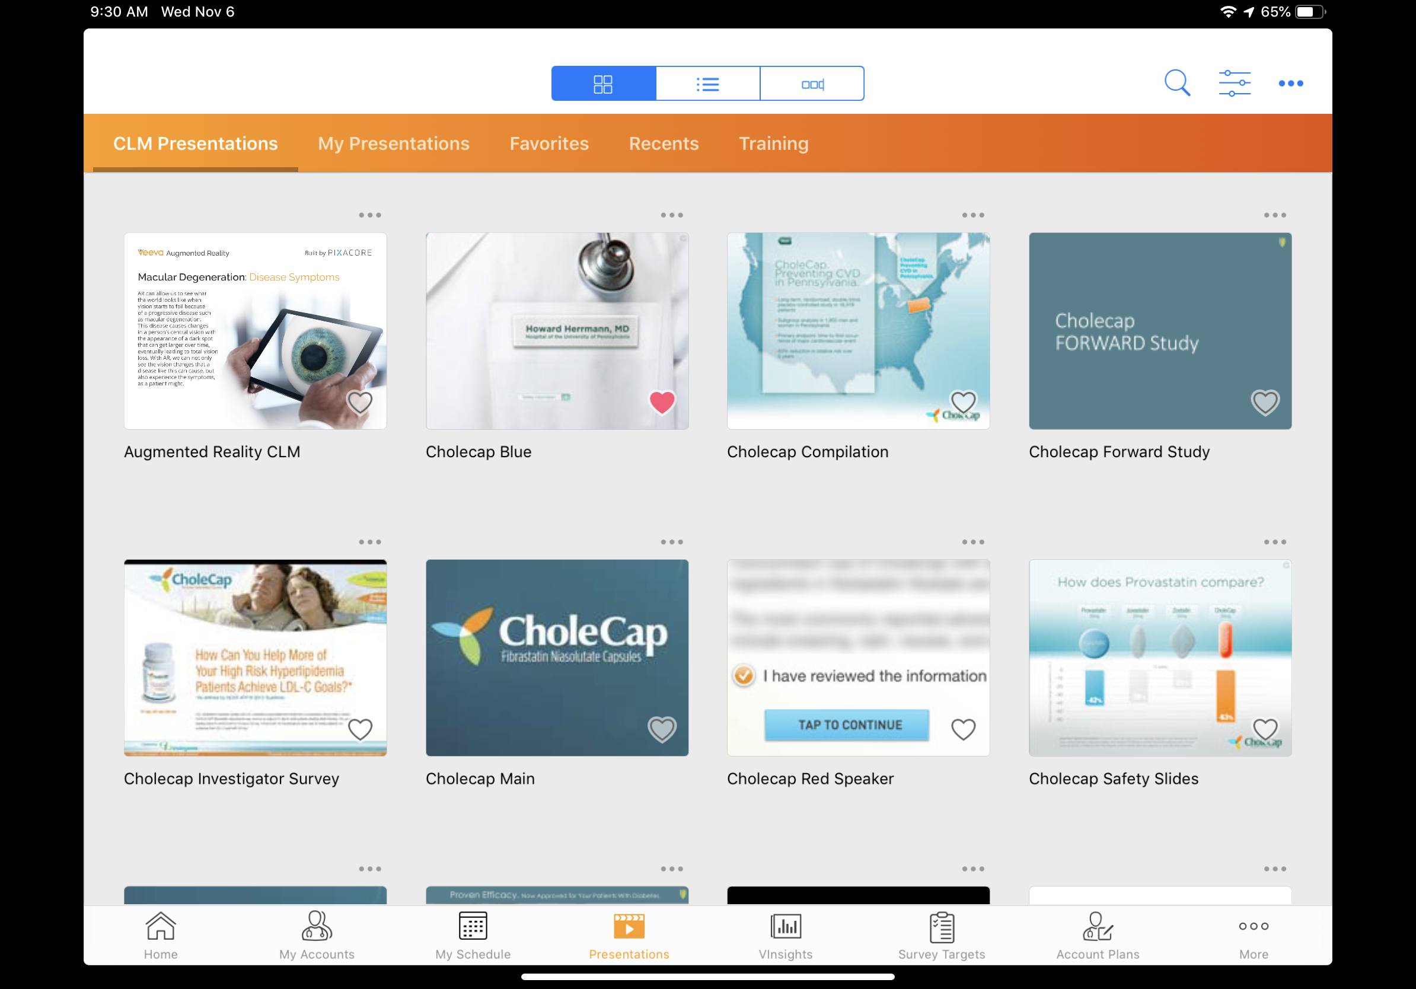Click the Cholecap Red Speaker title
This screenshot has height=989, width=1416.
click(x=810, y=779)
